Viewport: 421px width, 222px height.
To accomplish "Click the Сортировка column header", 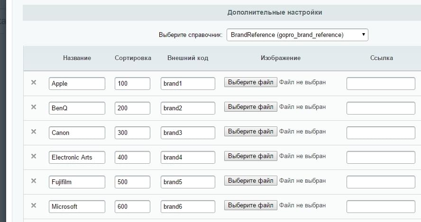I will [x=133, y=58].
